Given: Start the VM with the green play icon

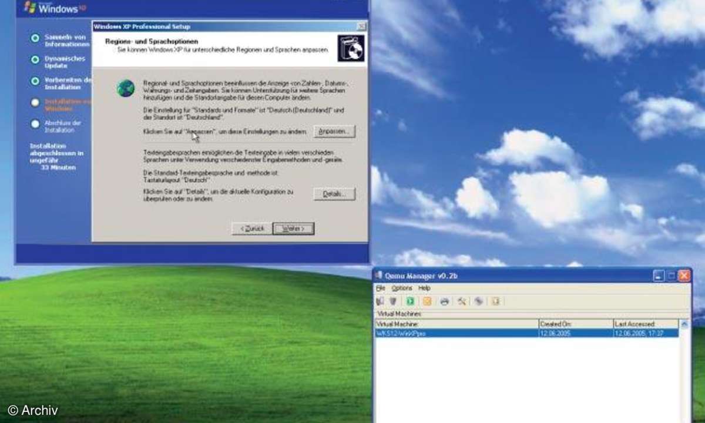Looking at the screenshot, I should (410, 301).
